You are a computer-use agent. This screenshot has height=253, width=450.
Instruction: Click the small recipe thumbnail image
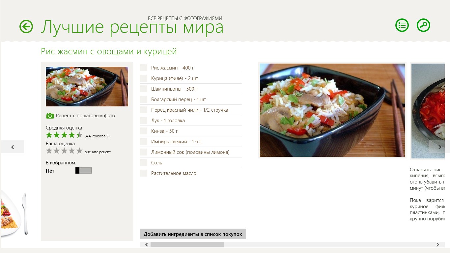click(x=87, y=87)
